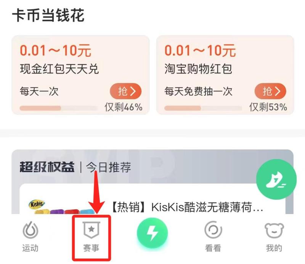Image resolution: width=305 pixels, height=264 pixels.
Task: Open the 现金红包天天兑 card title
Action: [x=59, y=69]
